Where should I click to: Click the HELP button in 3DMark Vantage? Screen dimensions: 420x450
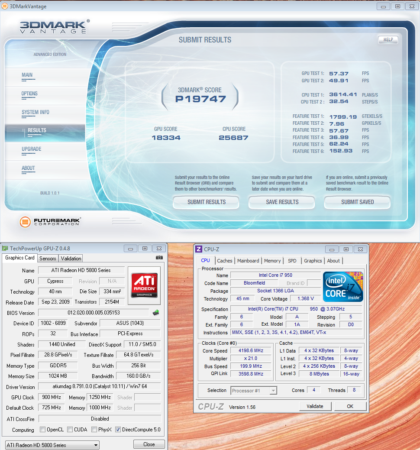tap(388, 39)
